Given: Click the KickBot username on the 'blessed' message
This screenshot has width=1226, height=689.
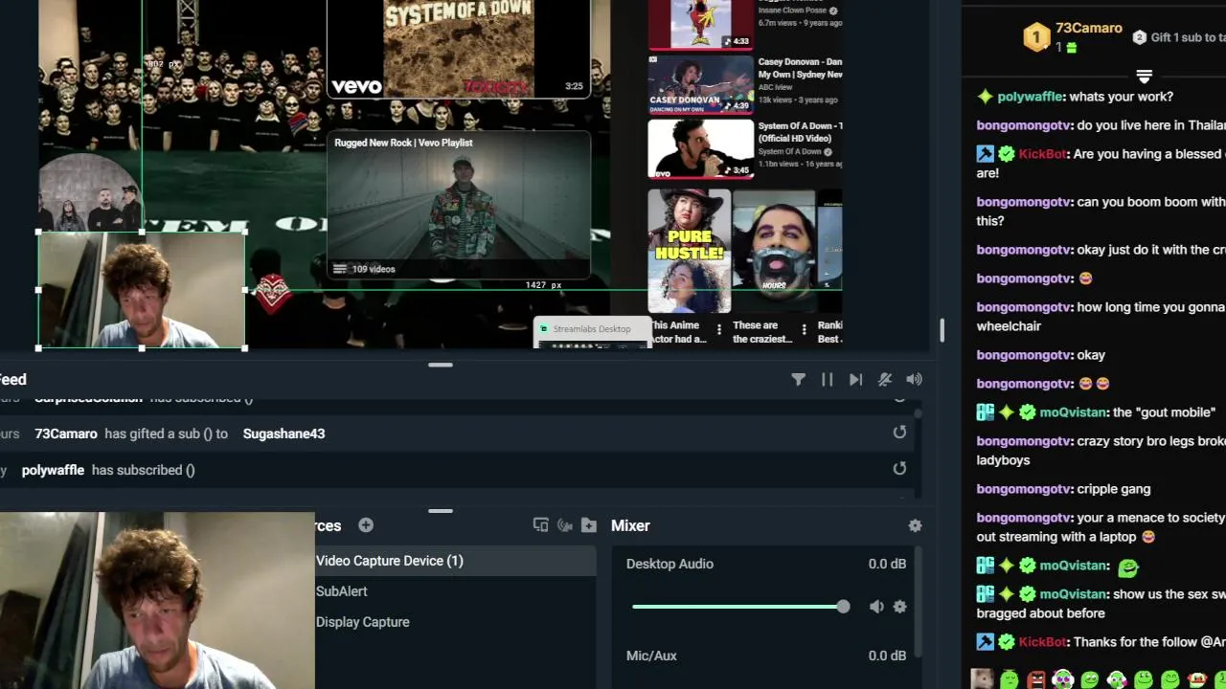Looking at the screenshot, I should coord(1042,154).
